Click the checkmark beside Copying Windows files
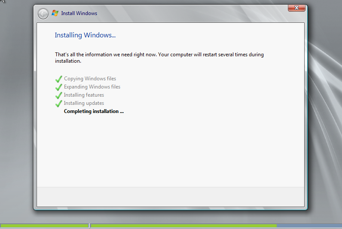This screenshot has height=229, width=342. pos(59,79)
